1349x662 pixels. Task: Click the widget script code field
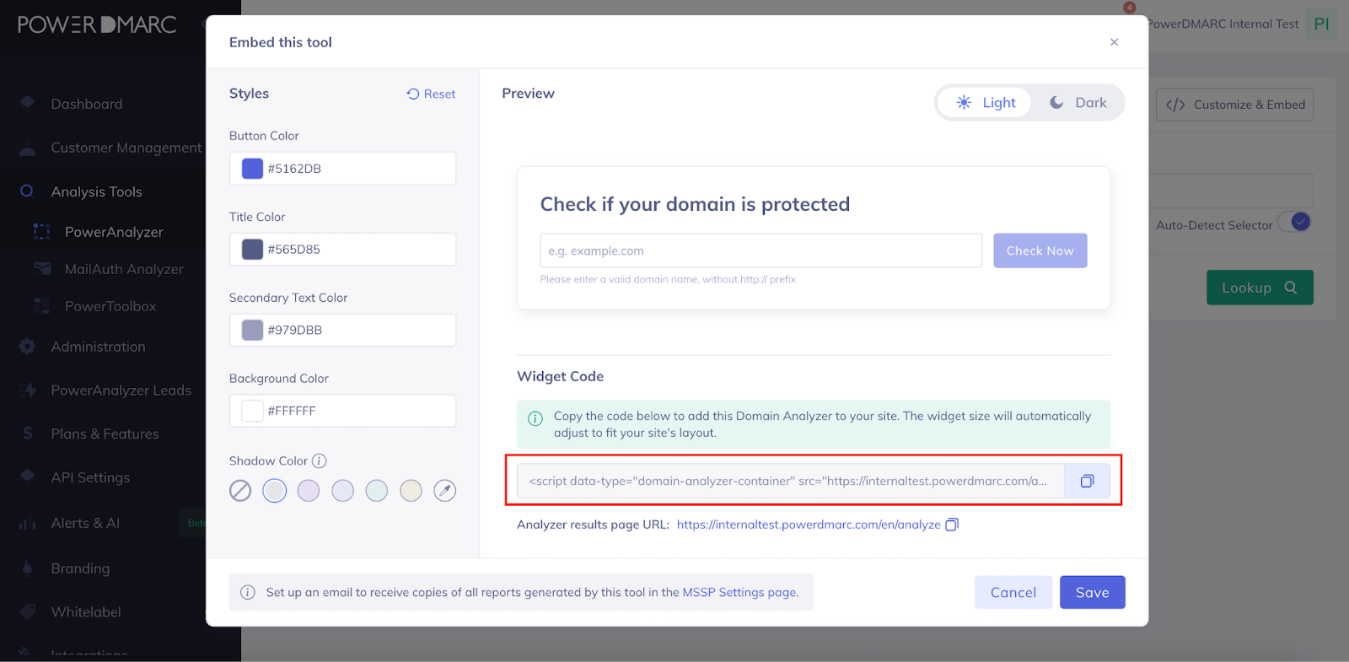(x=790, y=481)
